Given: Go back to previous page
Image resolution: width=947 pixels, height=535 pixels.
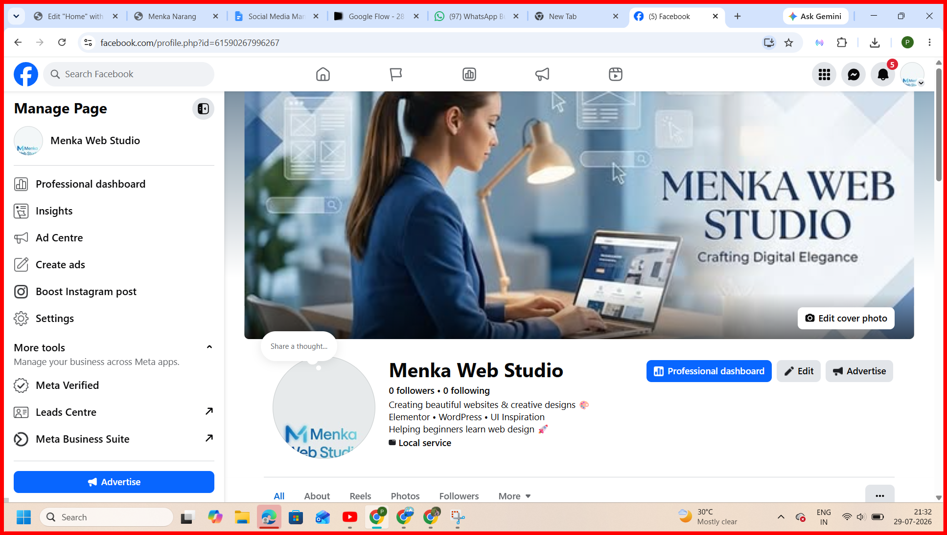Looking at the screenshot, I should 18,43.
